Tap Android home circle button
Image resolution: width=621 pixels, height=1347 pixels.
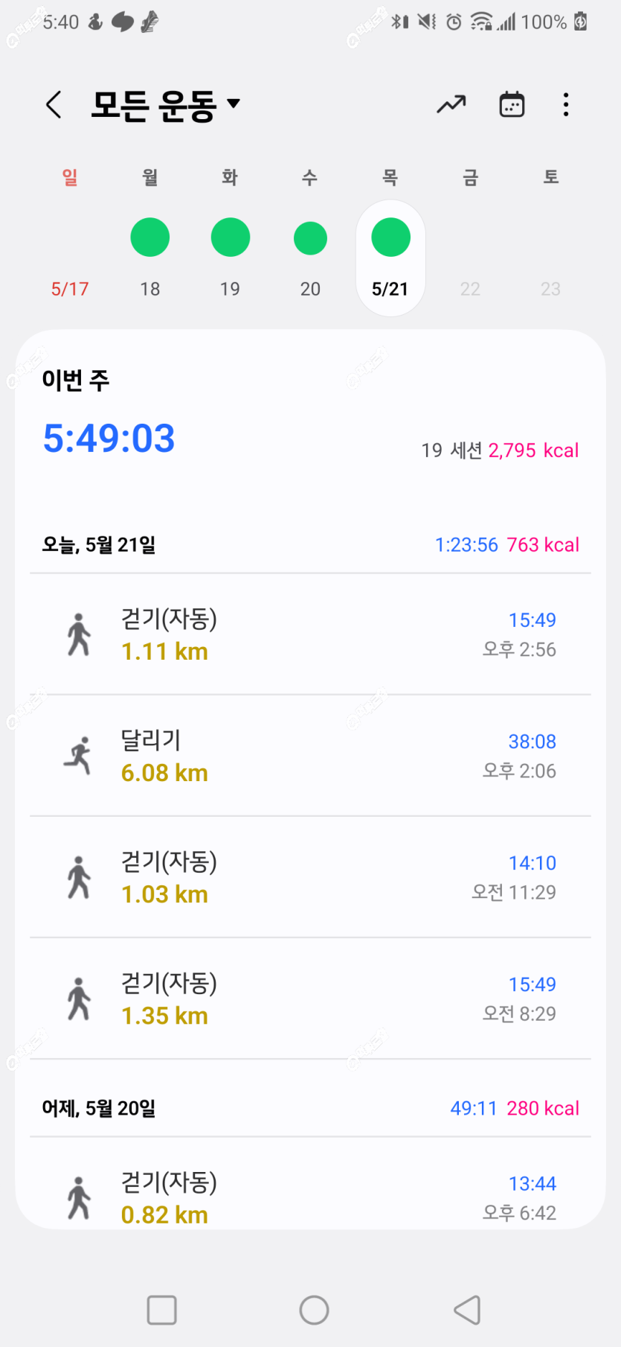click(314, 1310)
